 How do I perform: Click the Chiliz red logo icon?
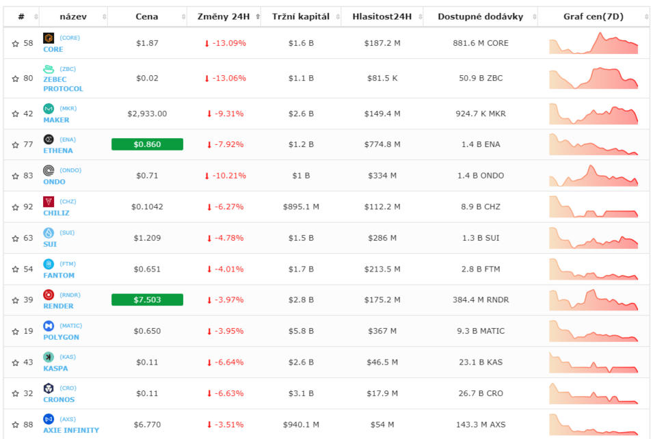(49, 202)
